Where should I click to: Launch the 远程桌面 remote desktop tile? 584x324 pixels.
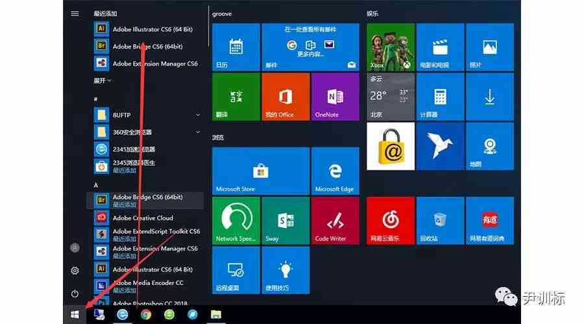236,270
